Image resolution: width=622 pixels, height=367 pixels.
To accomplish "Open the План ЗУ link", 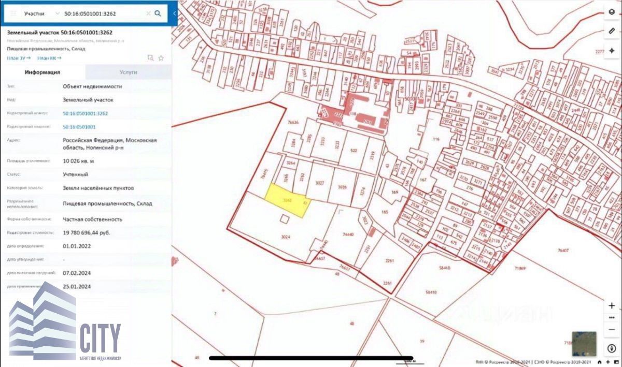I will (x=19, y=58).
